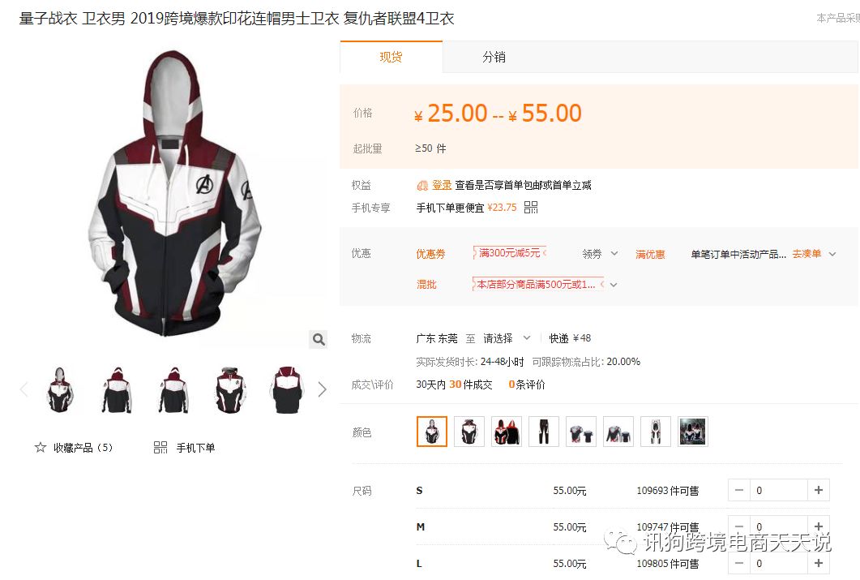The height and width of the screenshot is (580, 860).
Task: Expand the 领券 coupon dropdown
Action: [x=600, y=254]
